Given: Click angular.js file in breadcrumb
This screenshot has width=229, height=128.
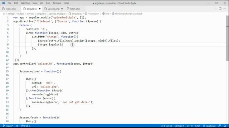Looking at the screenshot, I should [75, 14].
